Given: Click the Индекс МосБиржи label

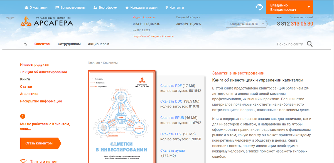Looking at the screenshot, I should 188,17.
